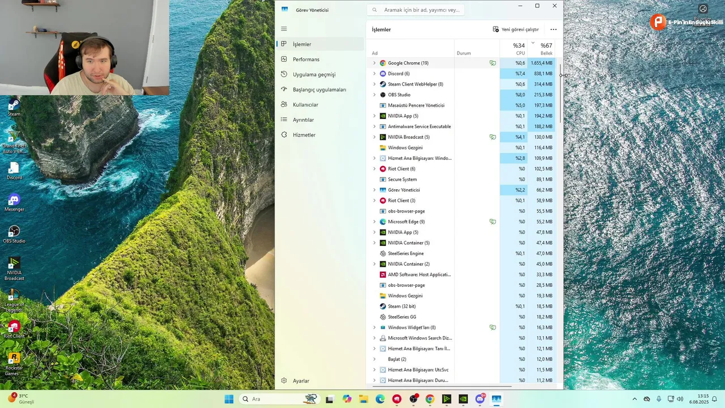This screenshot has height=408, width=725.
Task: Open the Rockstar Games desktop shortcut
Action: 14,364
